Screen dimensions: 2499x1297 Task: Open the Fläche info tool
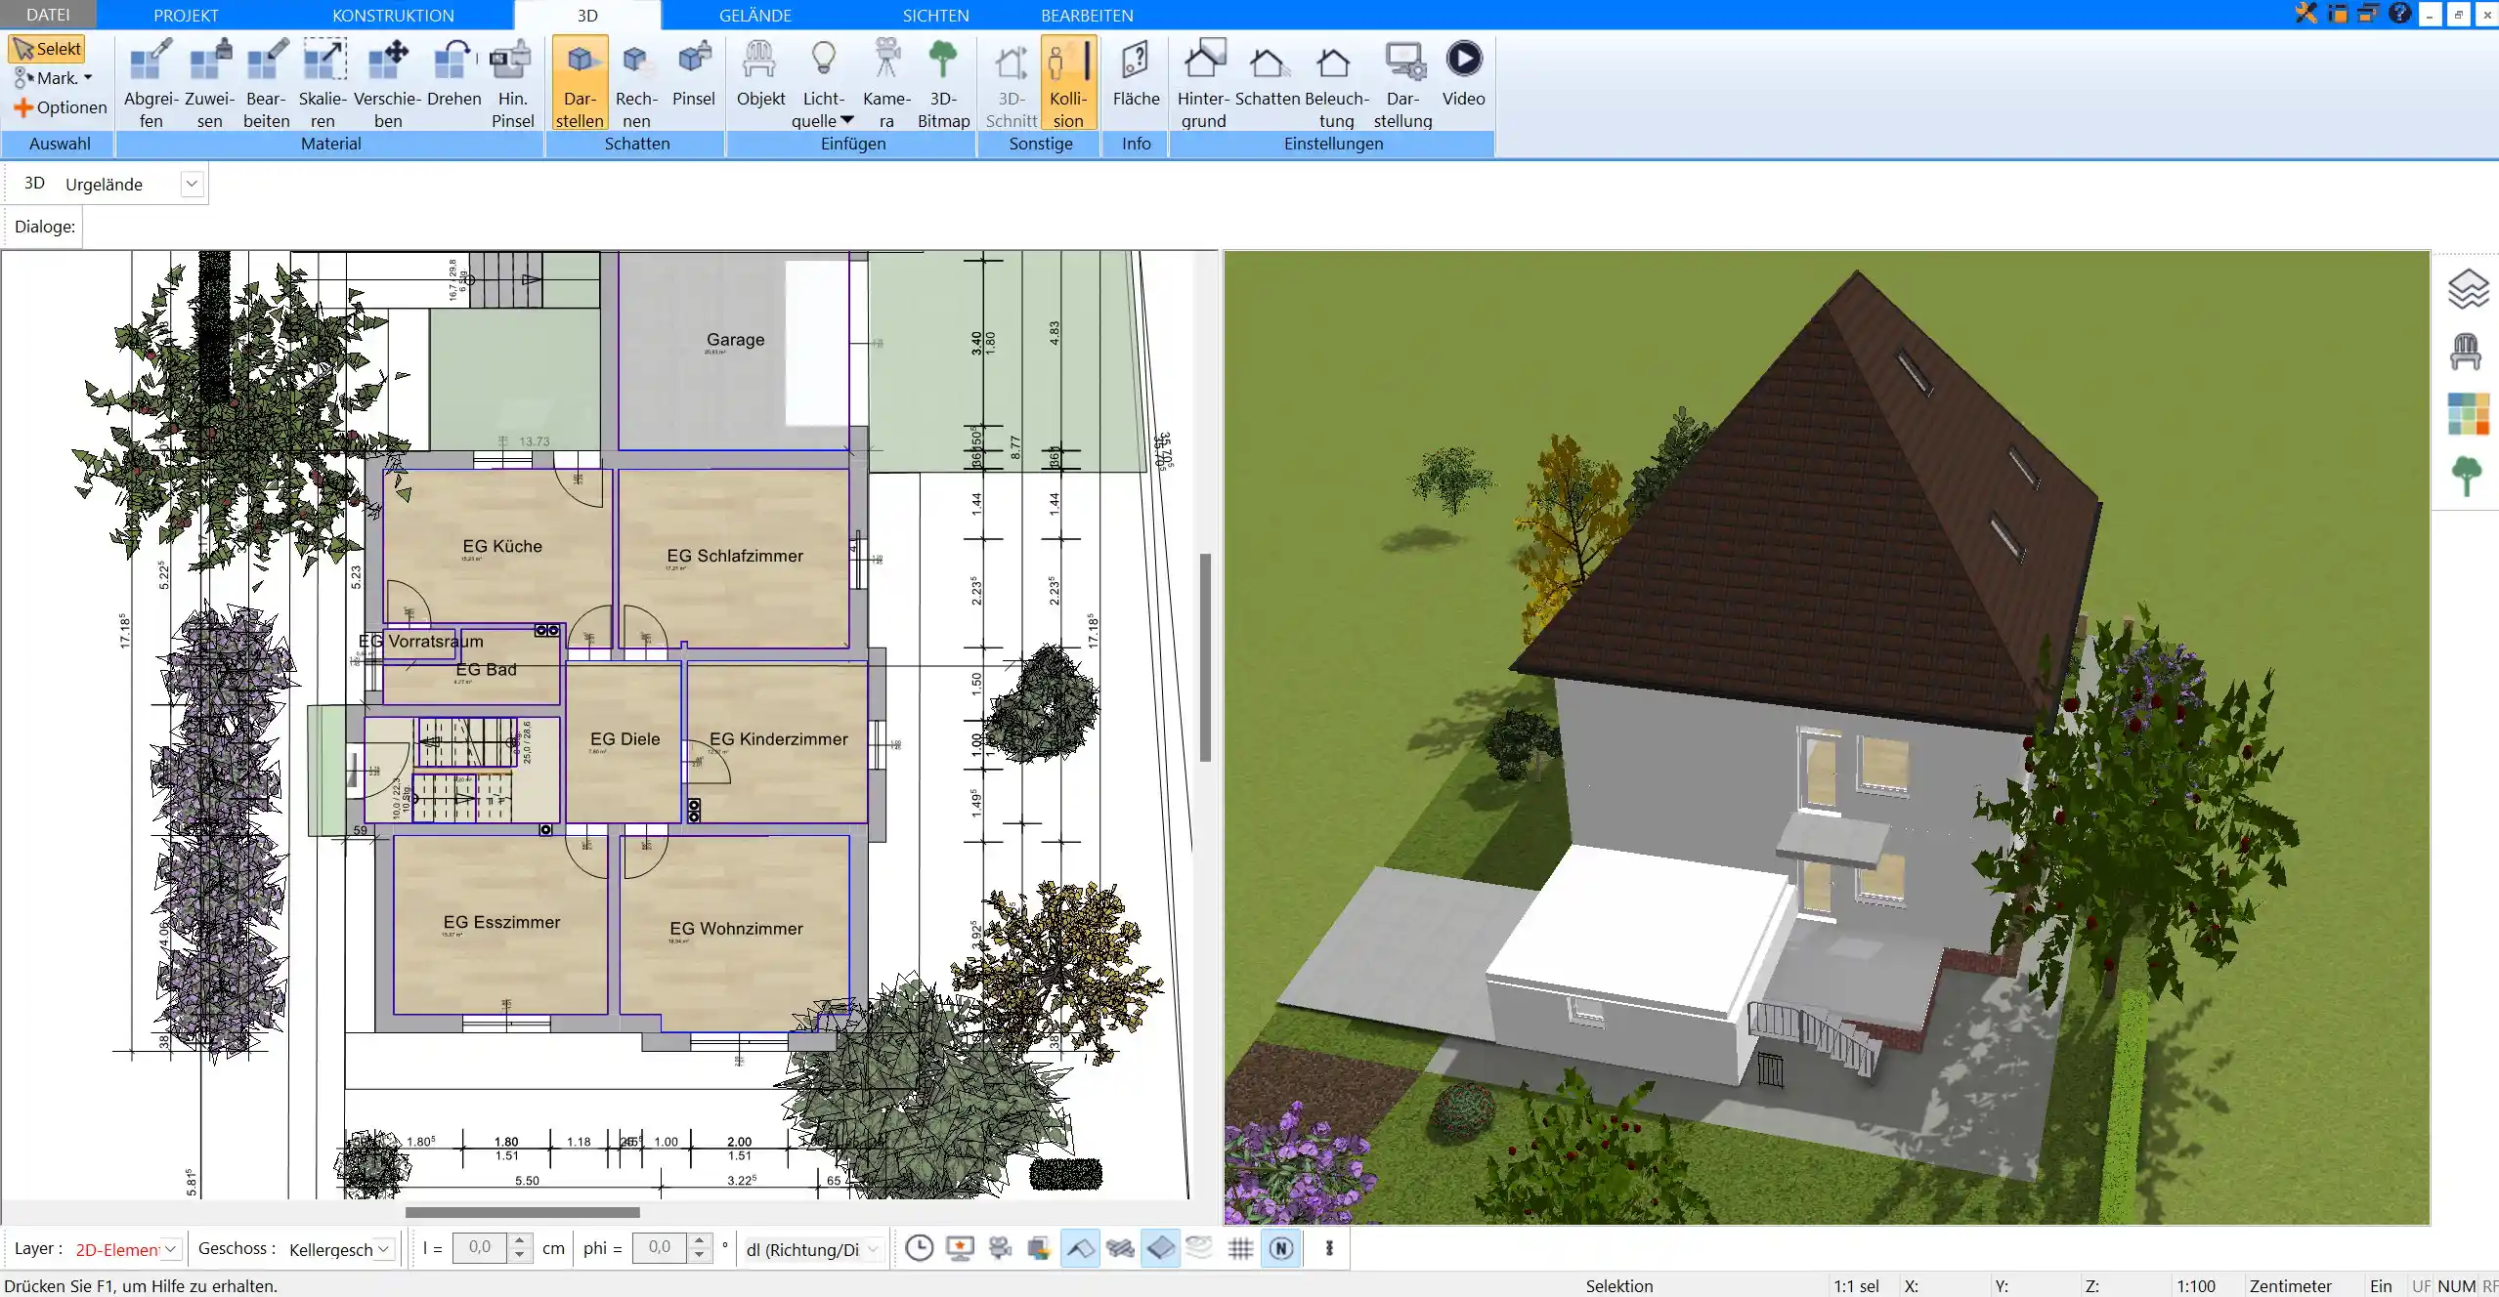pos(1136,73)
